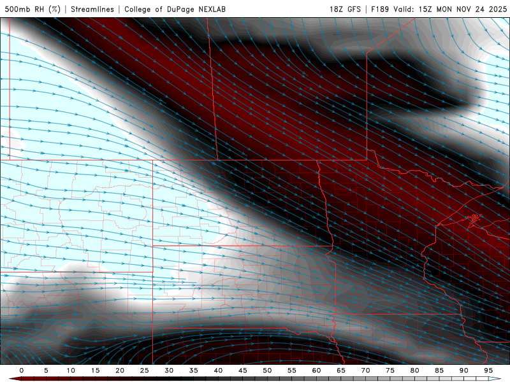Screen dimensions: 510x382
Task: Click the "500mb RH (%)" title text
Action: click(33, 9)
